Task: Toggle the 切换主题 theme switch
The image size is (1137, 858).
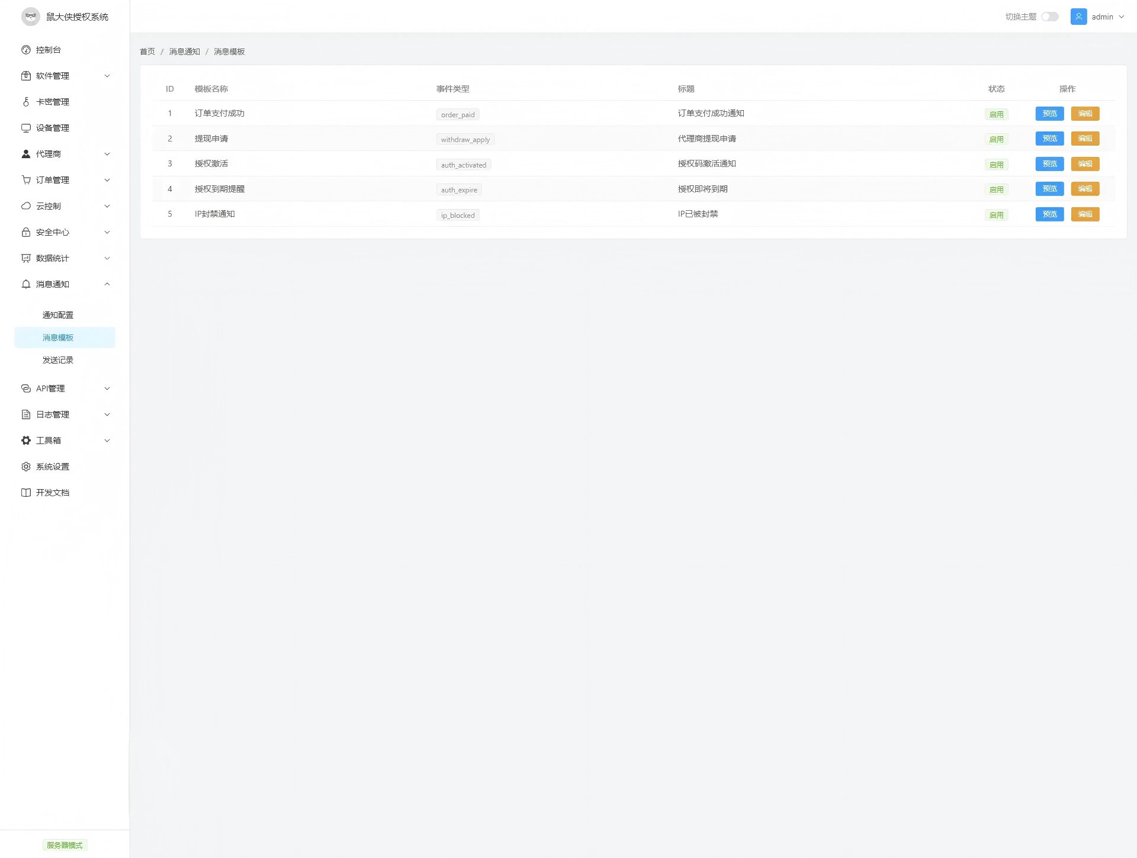Action: click(x=1050, y=17)
